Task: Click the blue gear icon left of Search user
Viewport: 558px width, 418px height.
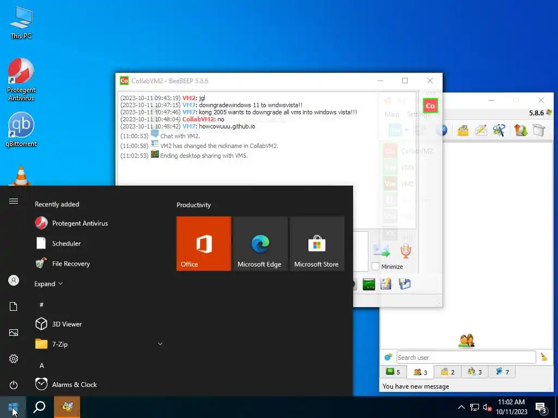Action: point(388,357)
